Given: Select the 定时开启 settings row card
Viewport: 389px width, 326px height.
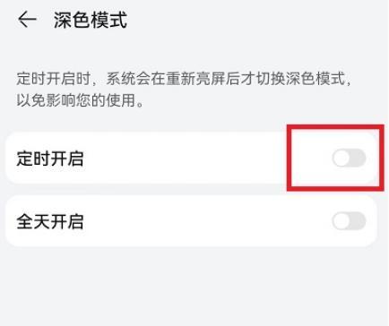Looking at the screenshot, I should [191, 159].
